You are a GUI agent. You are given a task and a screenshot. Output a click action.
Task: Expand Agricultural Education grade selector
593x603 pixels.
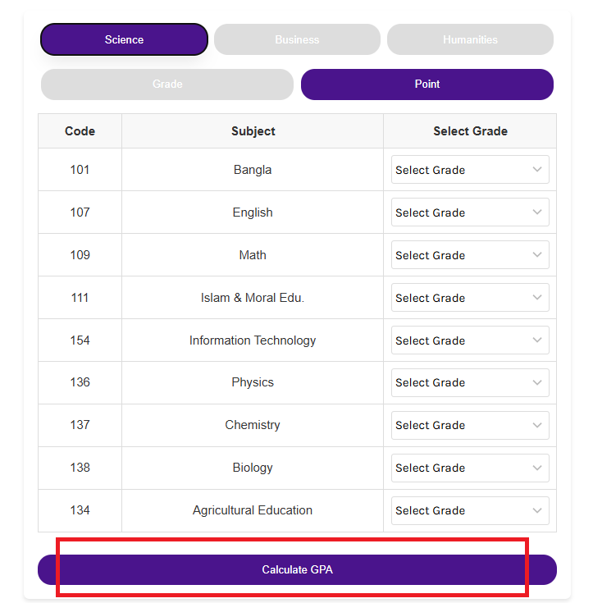(x=470, y=510)
